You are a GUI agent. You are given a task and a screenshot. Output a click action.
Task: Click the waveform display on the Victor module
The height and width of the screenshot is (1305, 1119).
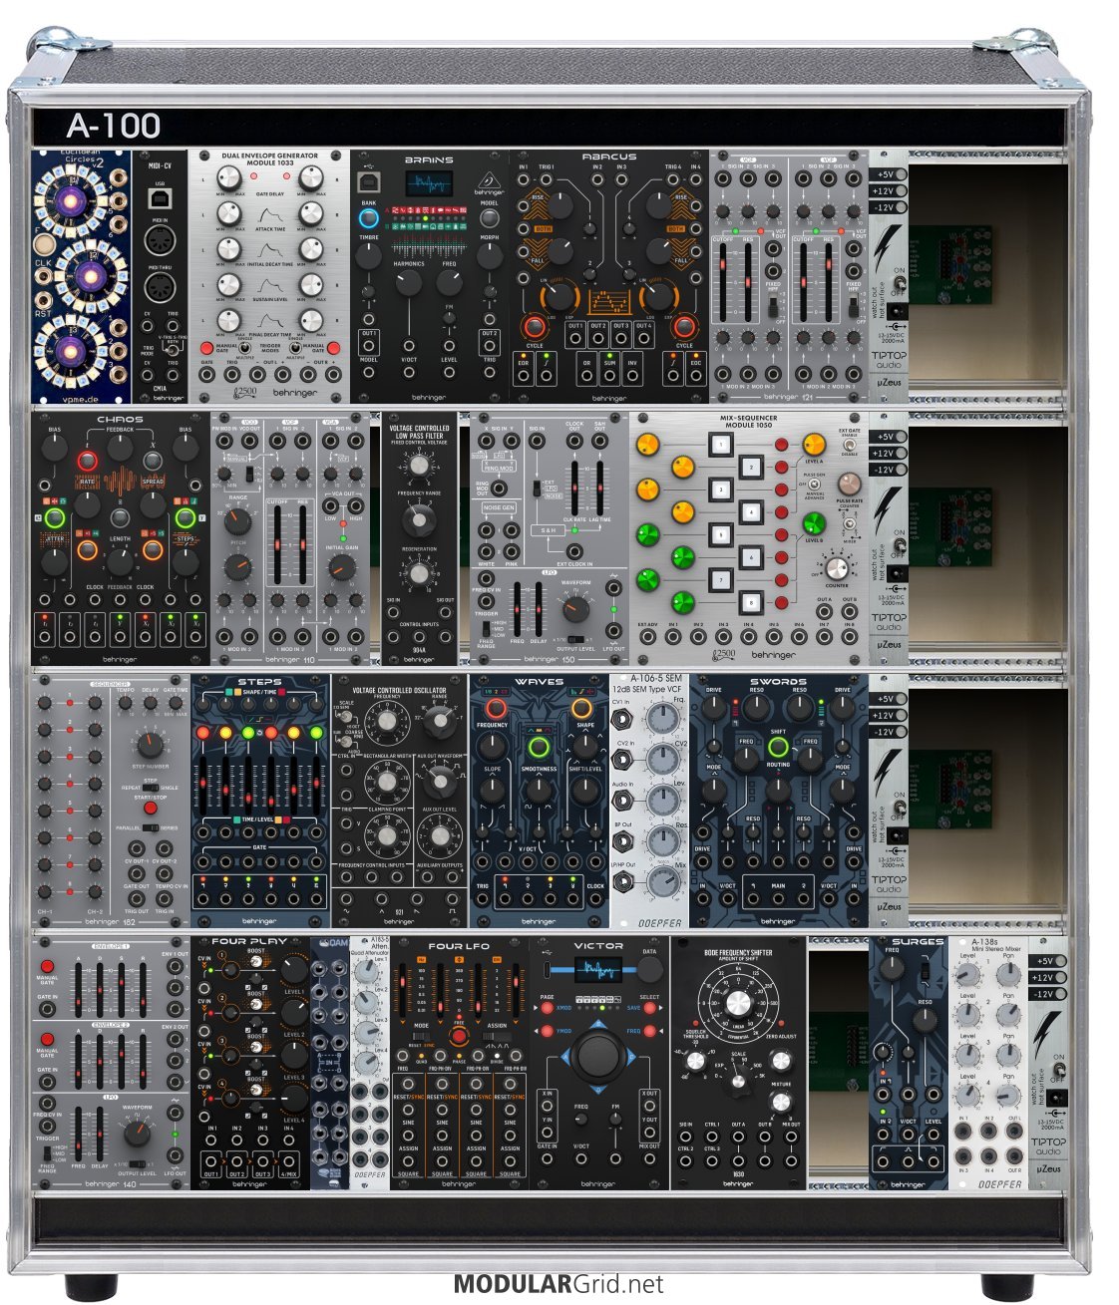click(x=598, y=968)
